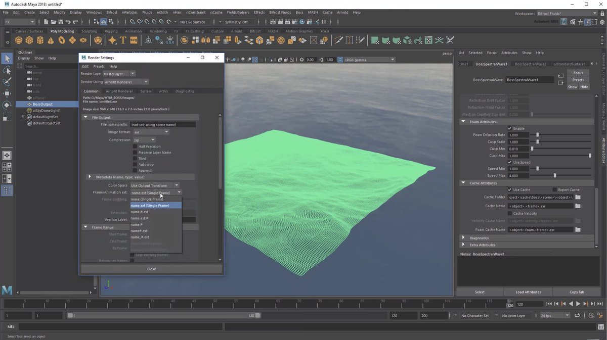Image resolution: width=607 pixels, height=340 pixels.
Task: Jump to the start of playback range
Action: click(x=549, y=304)
